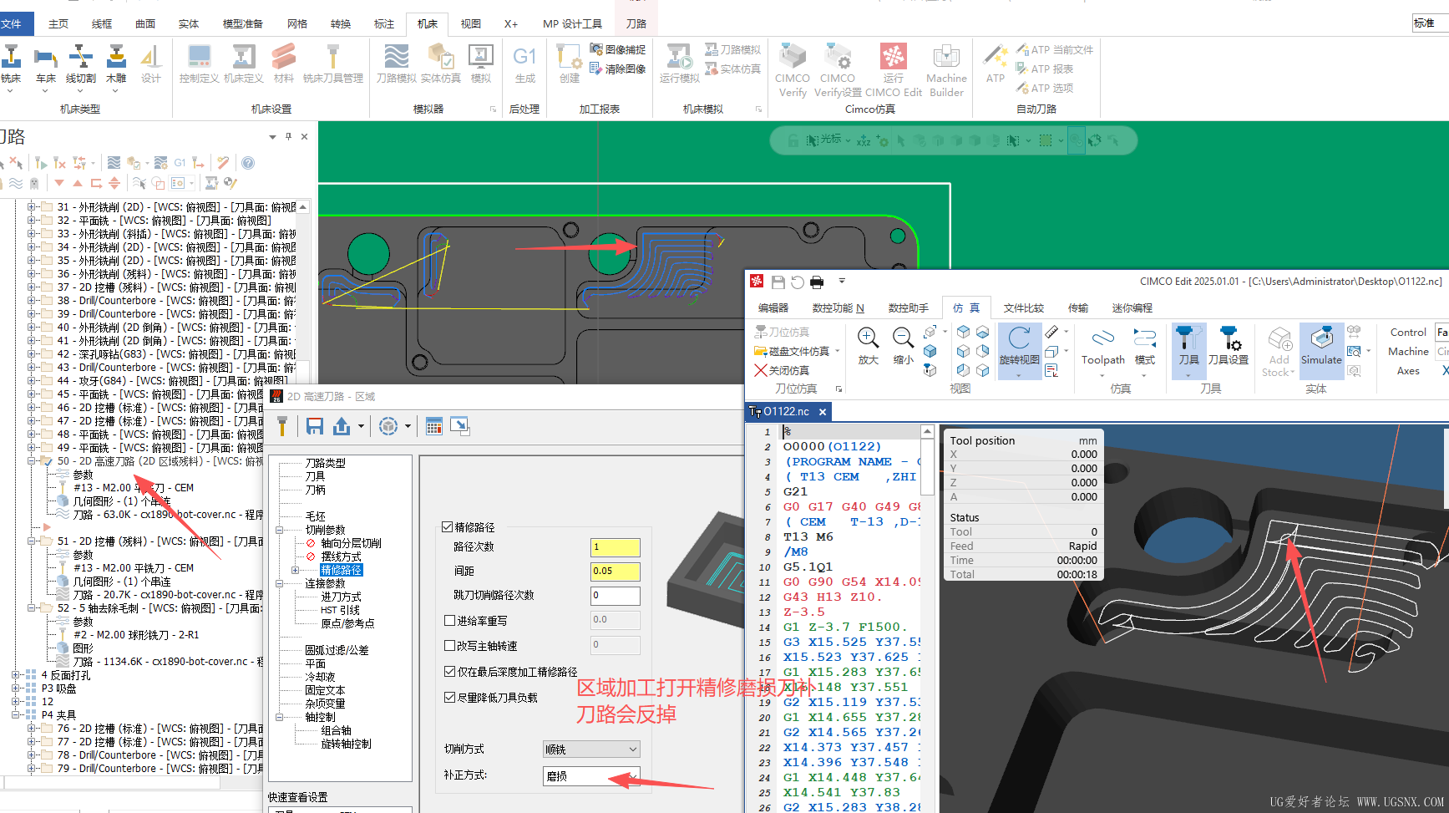Toggle 尽量降低刀具负载 checkbox
This screenshot has width=1449, height=813.
point(449,697)
